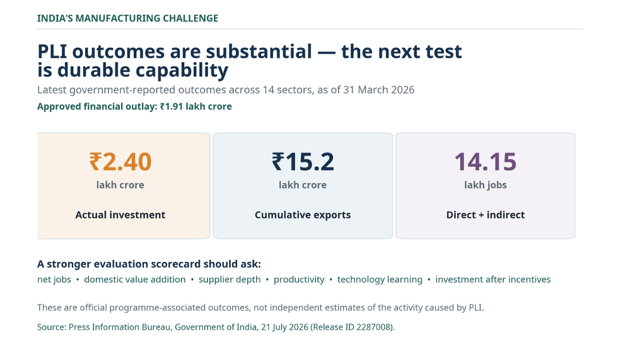Click the India's Manufacturing Challenge header

127,18
